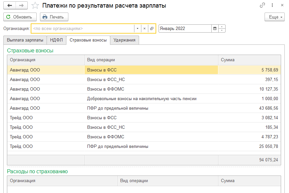
Task: Add page to favorites with star icon
Action: [x=35, y=6]
